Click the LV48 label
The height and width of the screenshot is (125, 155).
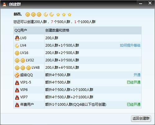(x=35, y=67)
